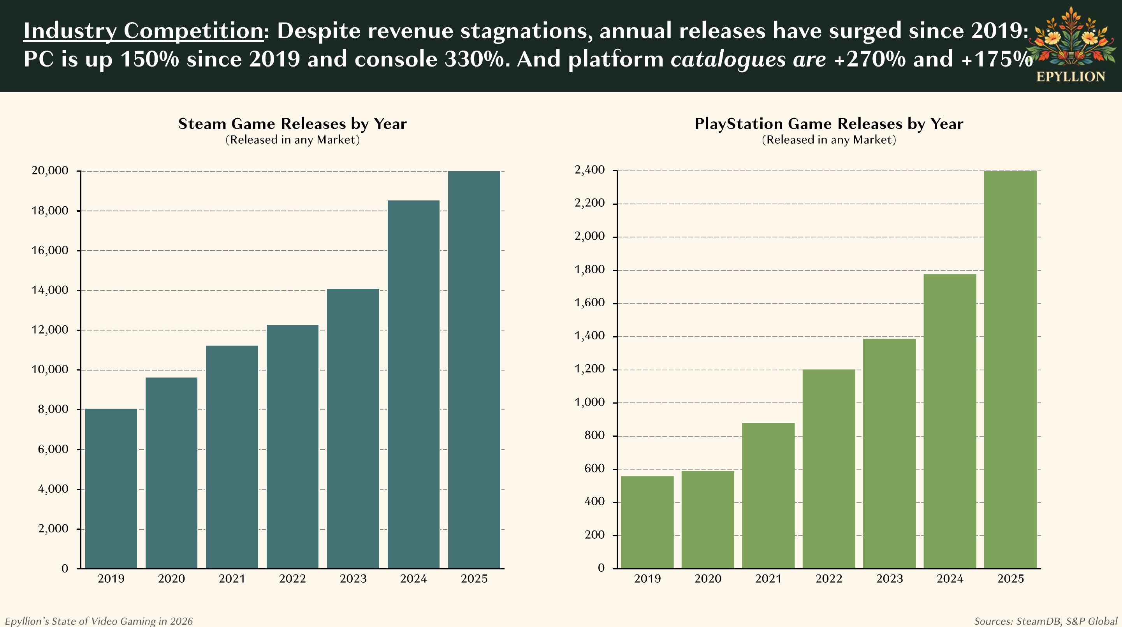Click the 20,000 axis label on Steam chart
Screen dimensions: 1122x627
coord(50,171)
